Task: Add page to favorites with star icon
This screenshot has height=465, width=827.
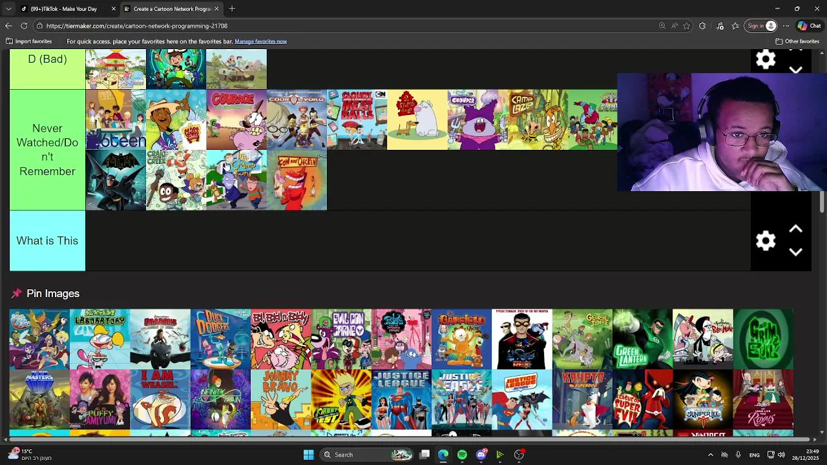Action: coord(687,26)
